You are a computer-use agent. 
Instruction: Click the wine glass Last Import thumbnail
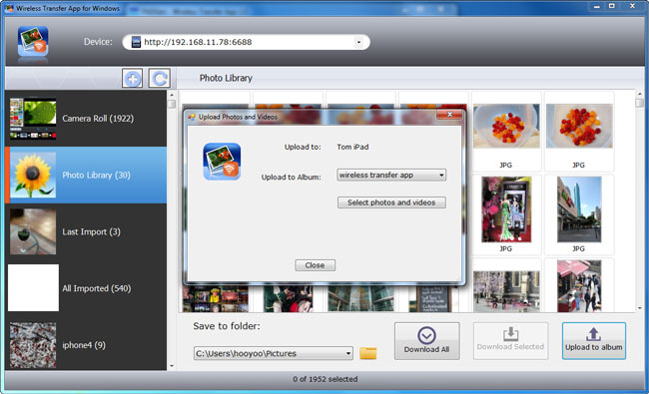(33, 231)
